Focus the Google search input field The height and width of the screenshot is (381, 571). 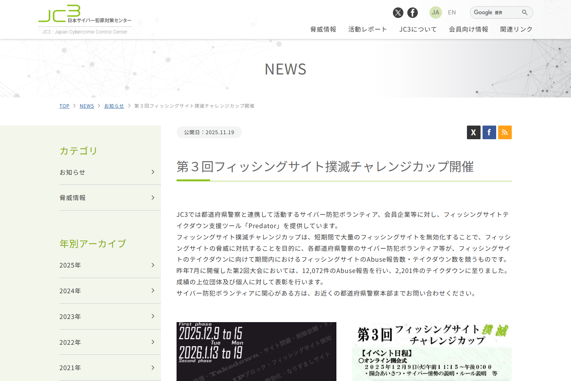[495, 12]
